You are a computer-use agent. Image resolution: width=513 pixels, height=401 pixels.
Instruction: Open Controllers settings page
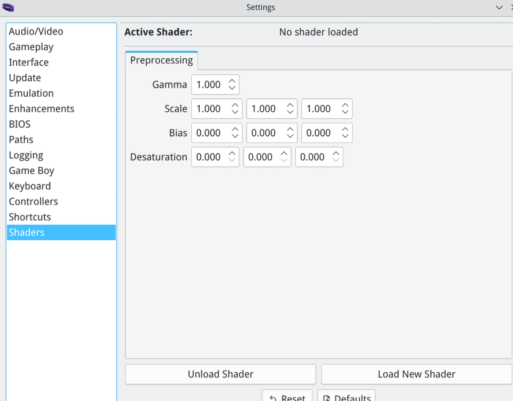click(61, 201)
